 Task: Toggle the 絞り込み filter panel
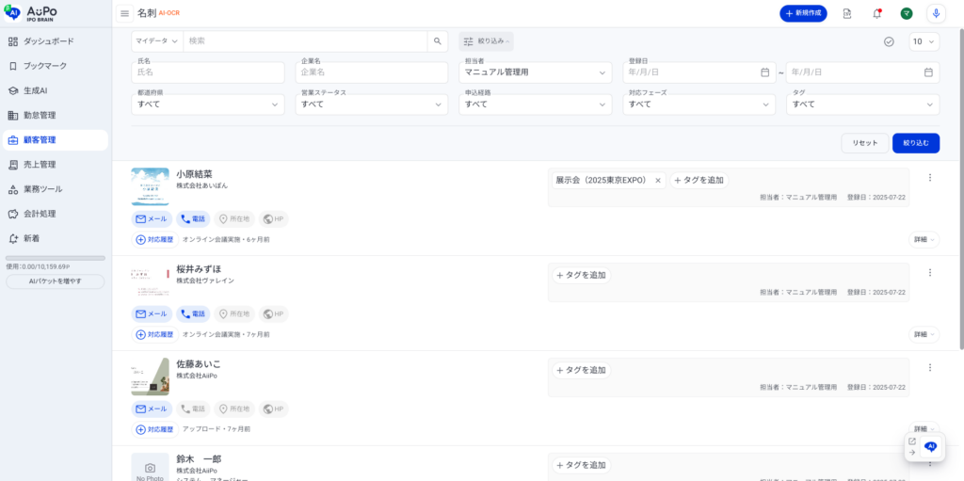[x=486, y=41]
